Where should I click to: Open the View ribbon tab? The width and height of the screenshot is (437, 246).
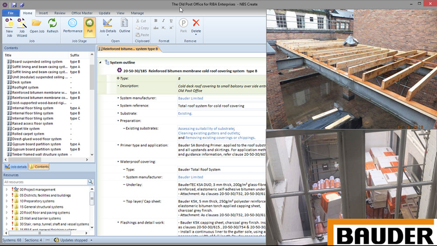click(x=121, y=13)
